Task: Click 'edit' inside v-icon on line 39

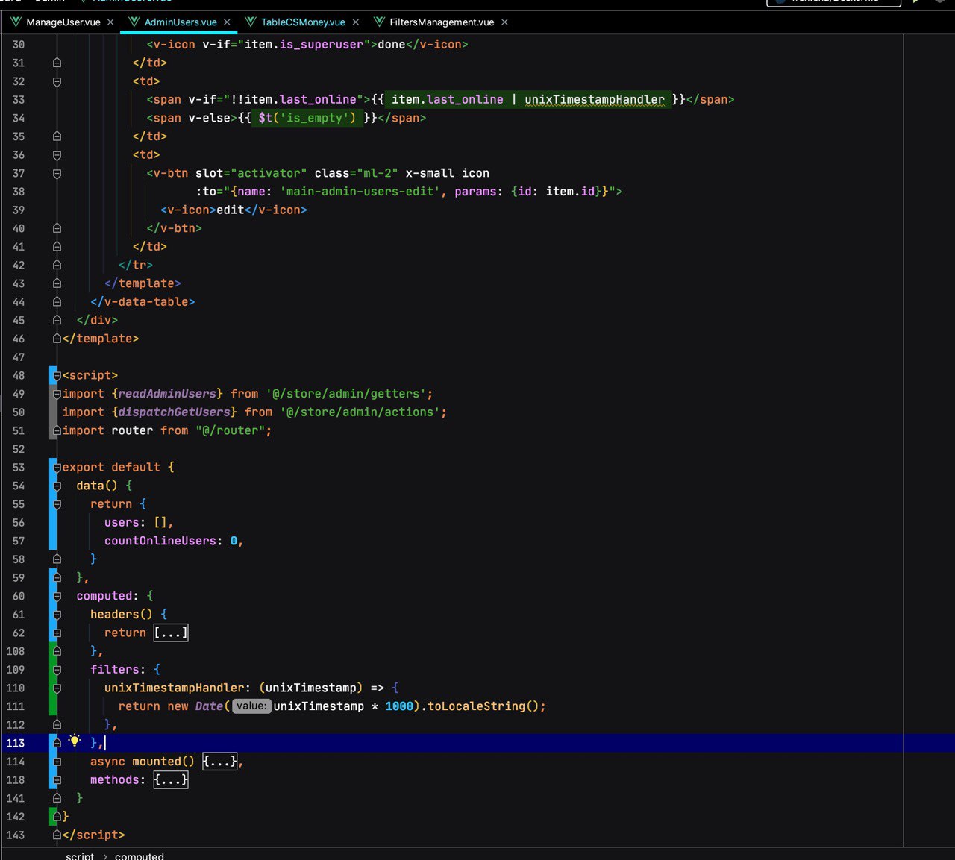Action: (230, 210)
